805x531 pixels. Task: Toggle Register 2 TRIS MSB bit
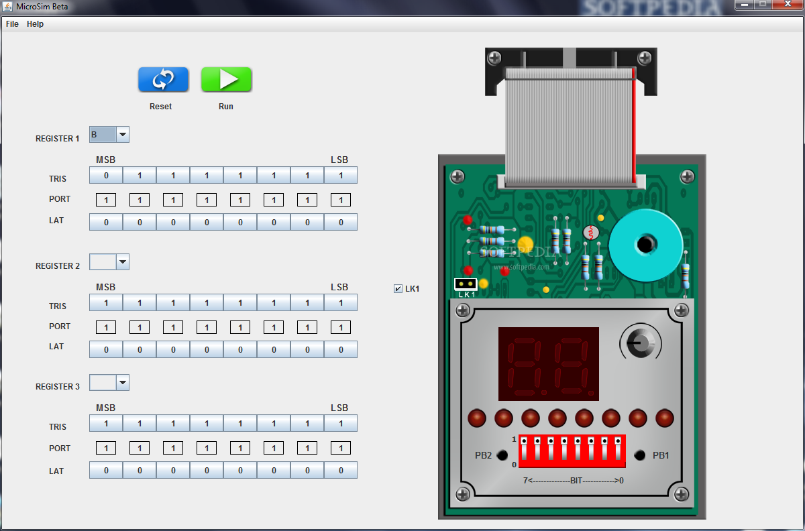coord(106,303)
